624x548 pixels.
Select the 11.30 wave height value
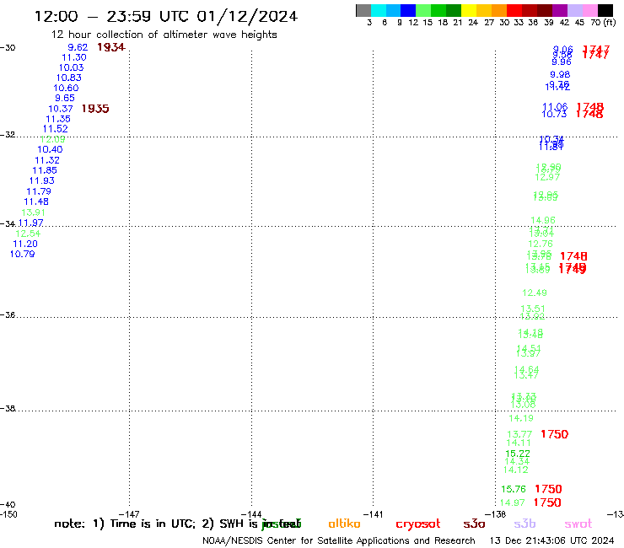pyautogui.click(x=74, y=57)
